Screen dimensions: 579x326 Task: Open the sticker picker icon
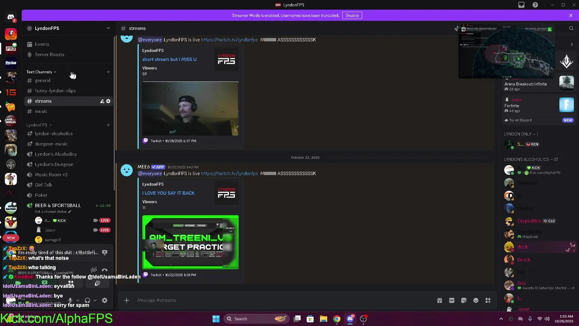[x=464, y=300]
